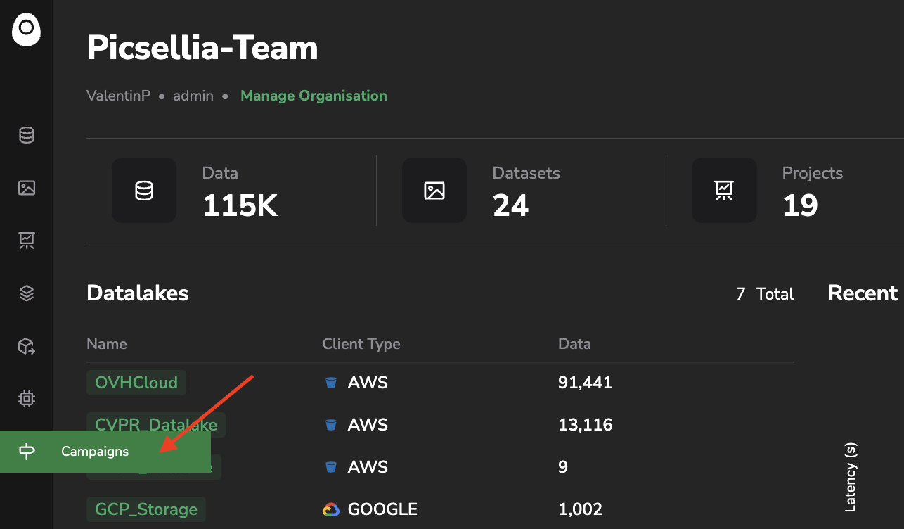Click the GOOGLE client type text

[x=383, y=509]
